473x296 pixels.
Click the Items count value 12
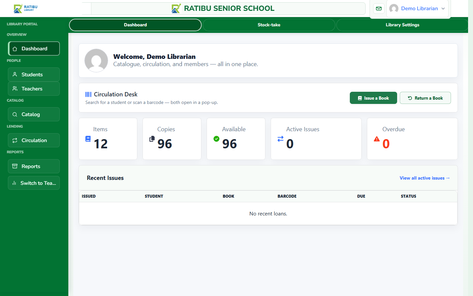pos(101,144)
